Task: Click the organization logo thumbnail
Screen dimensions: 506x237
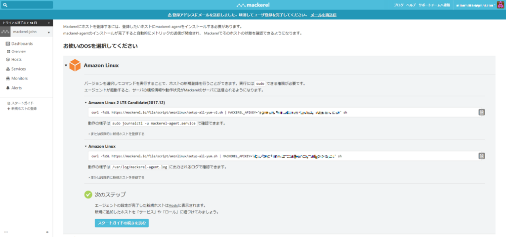Action: coord(5,32)
